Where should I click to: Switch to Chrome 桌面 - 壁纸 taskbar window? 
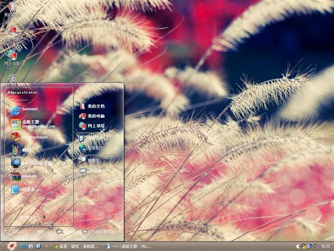[x=76, y=246]
